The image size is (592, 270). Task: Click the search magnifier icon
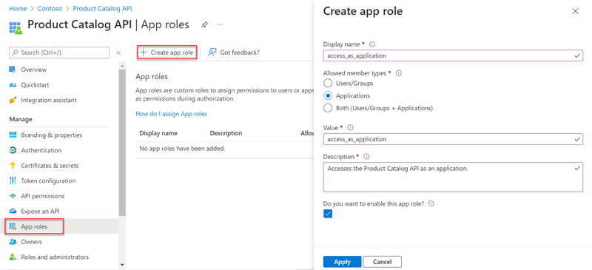click(15, 53)
